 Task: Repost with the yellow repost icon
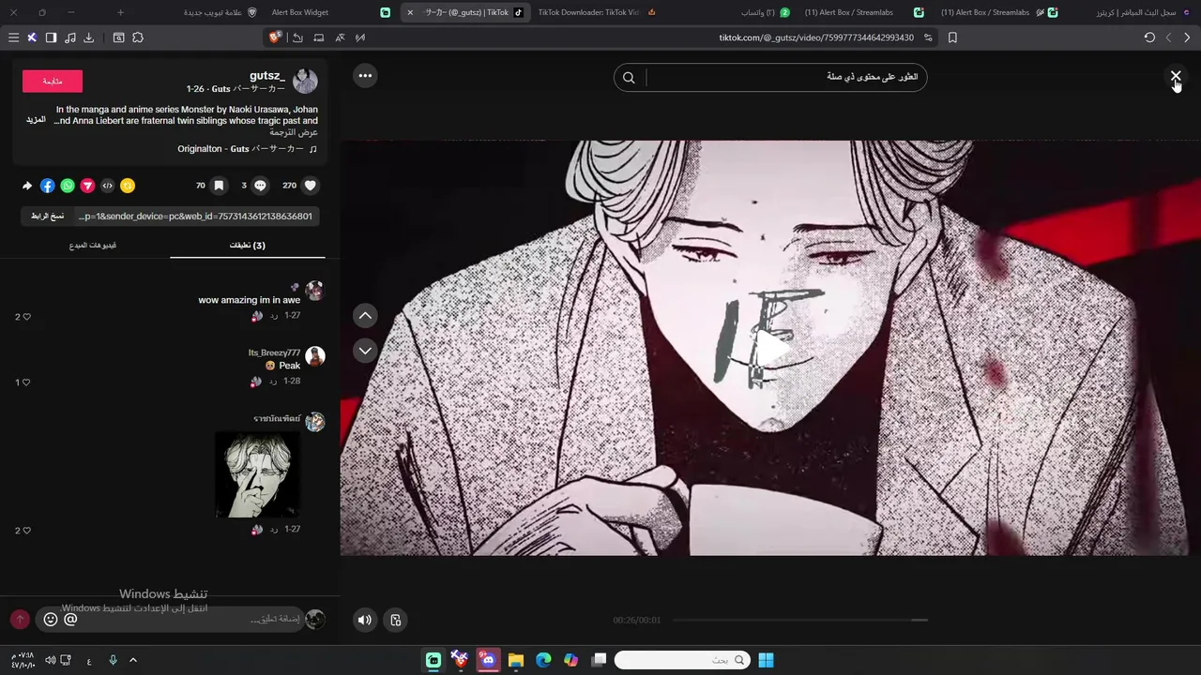click(128, 186)
